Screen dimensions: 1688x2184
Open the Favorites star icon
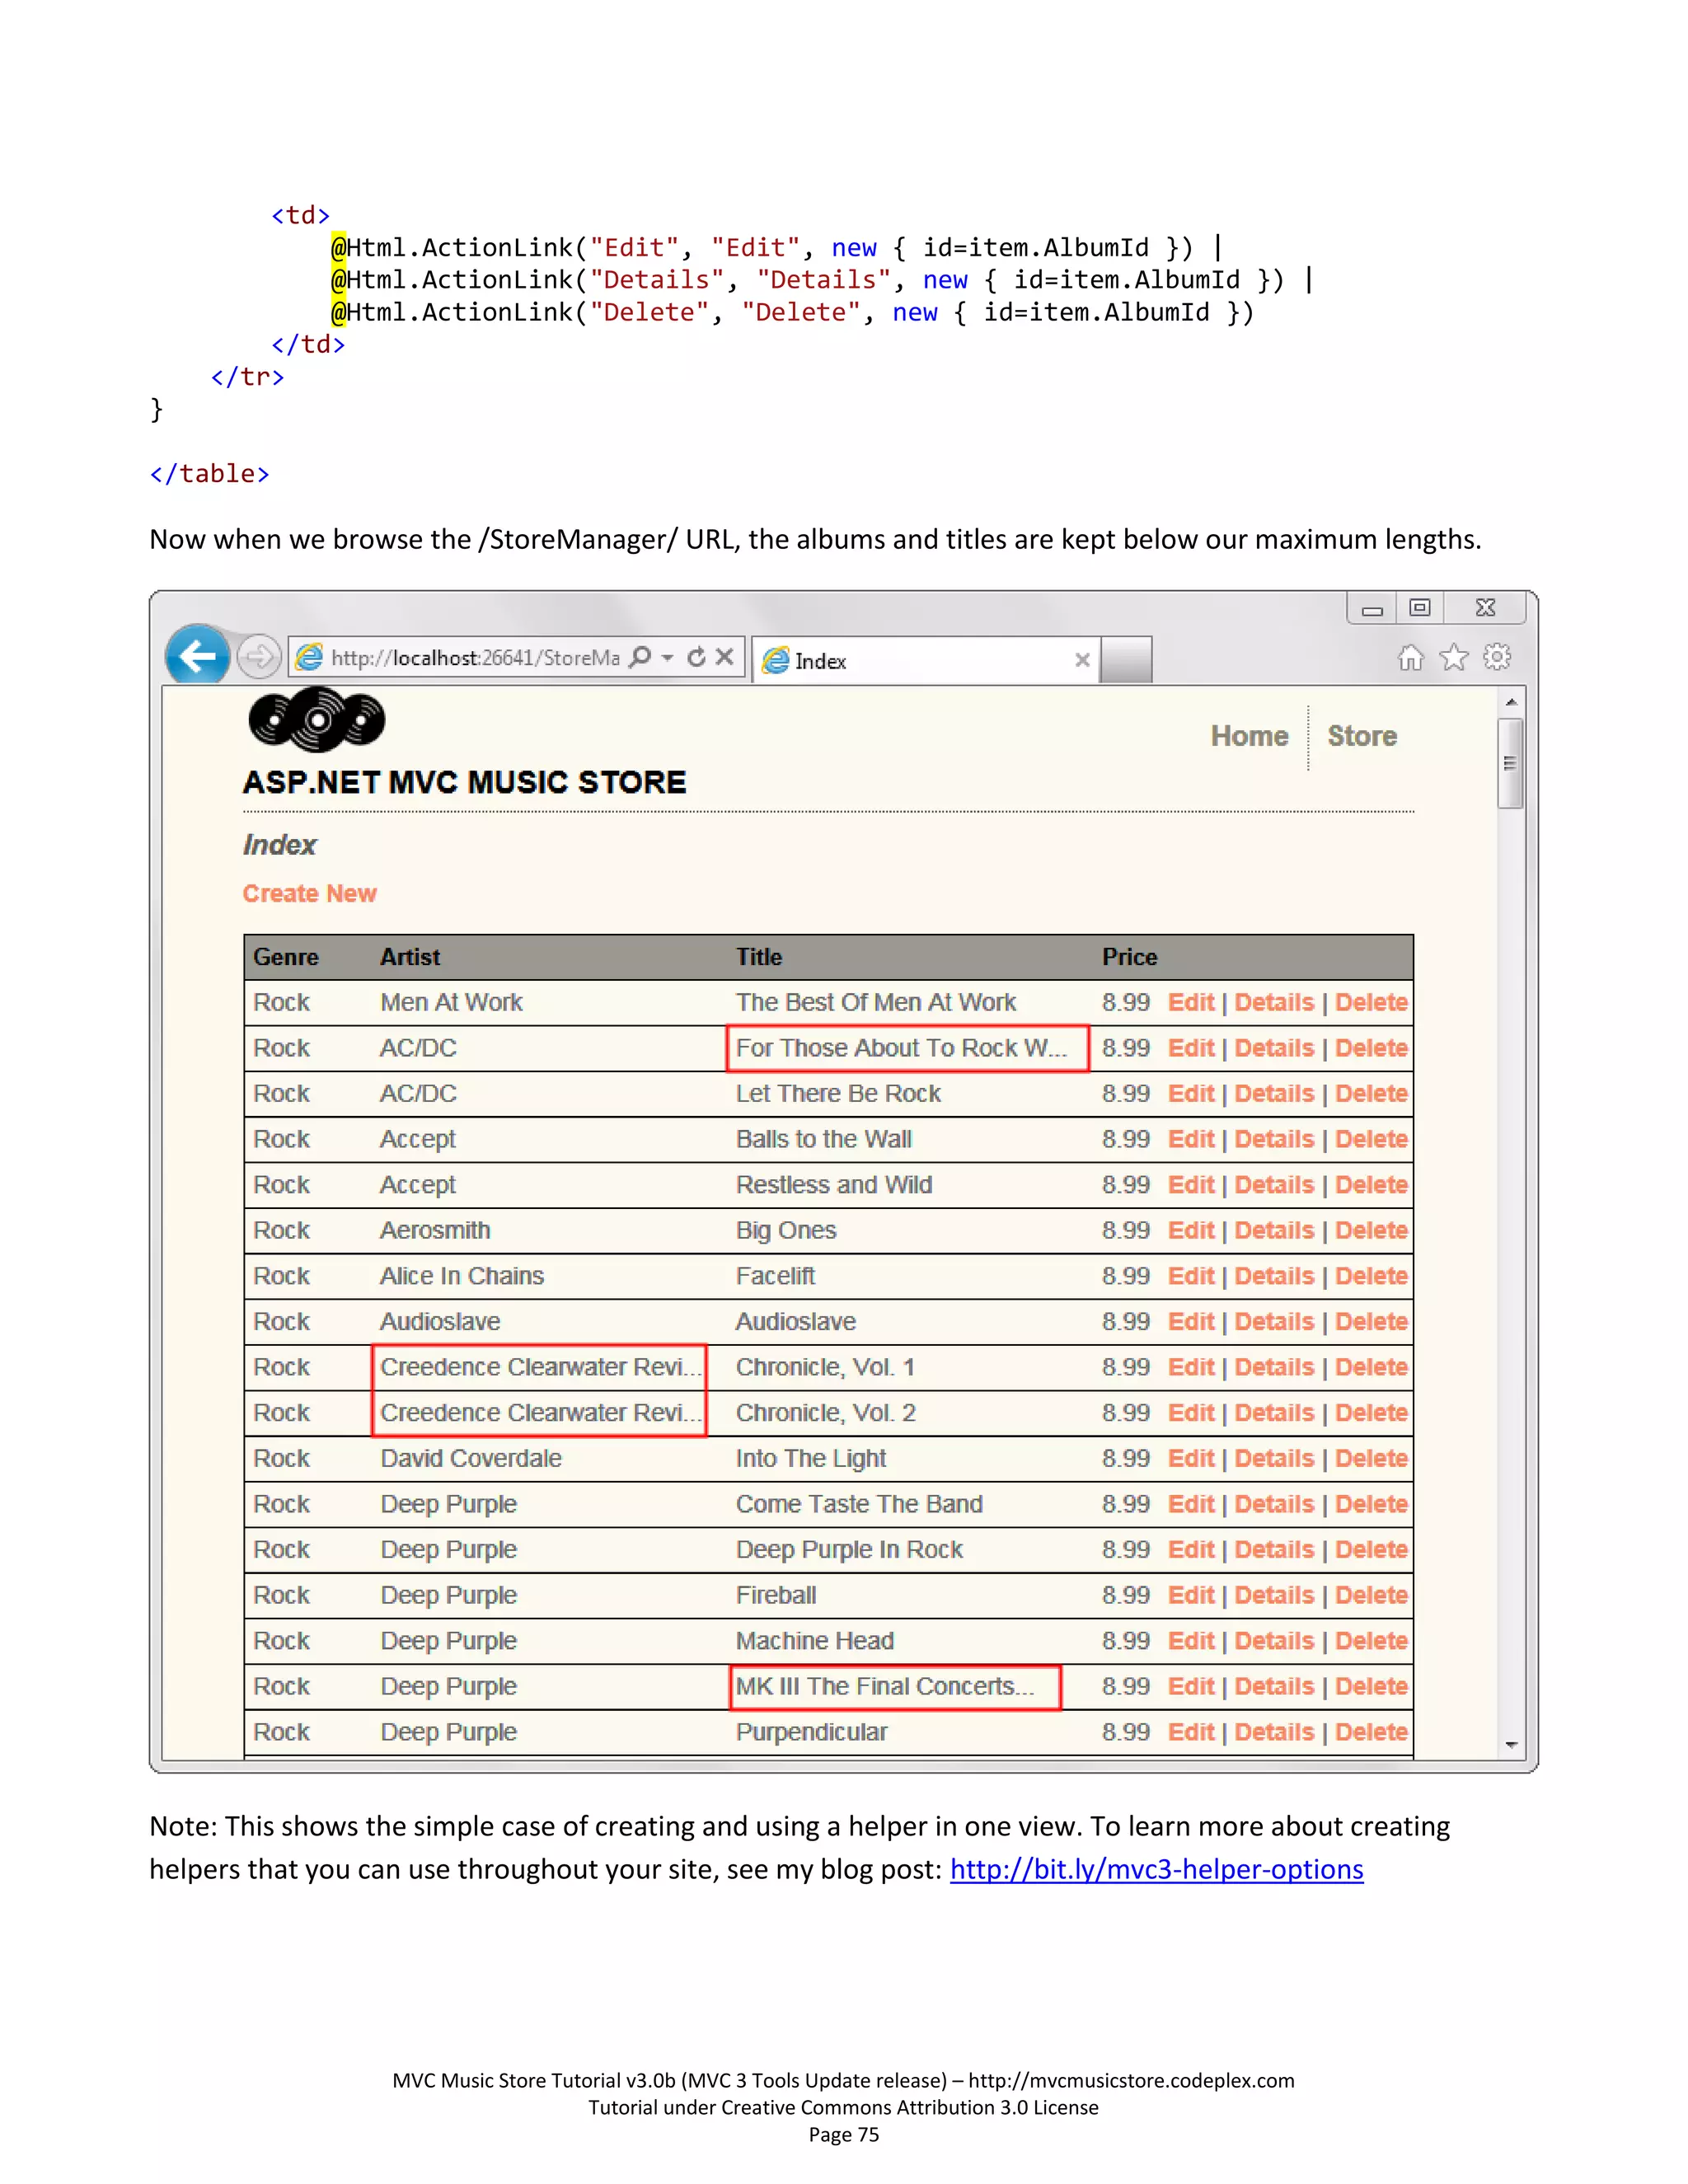[x=1454, y=658]
